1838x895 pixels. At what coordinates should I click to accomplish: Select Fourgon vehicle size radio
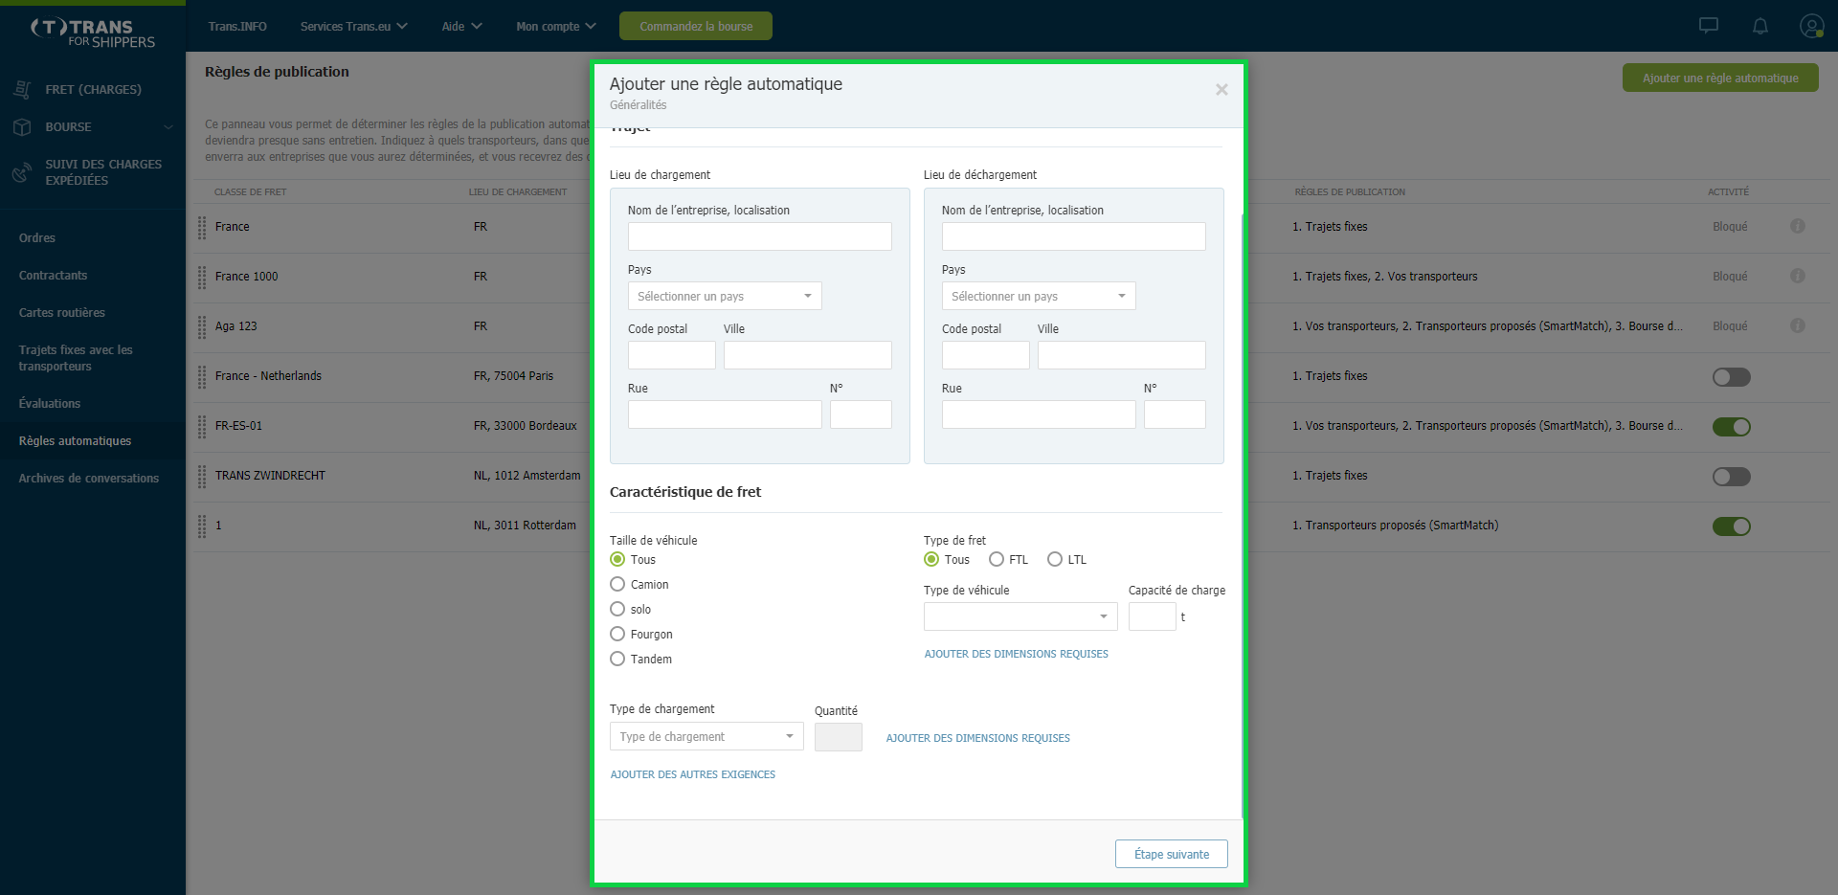pos(617,634)
